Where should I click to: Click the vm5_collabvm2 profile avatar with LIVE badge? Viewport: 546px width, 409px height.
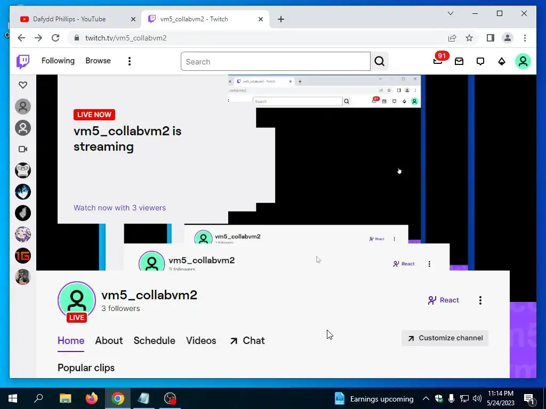pos(77,301)
